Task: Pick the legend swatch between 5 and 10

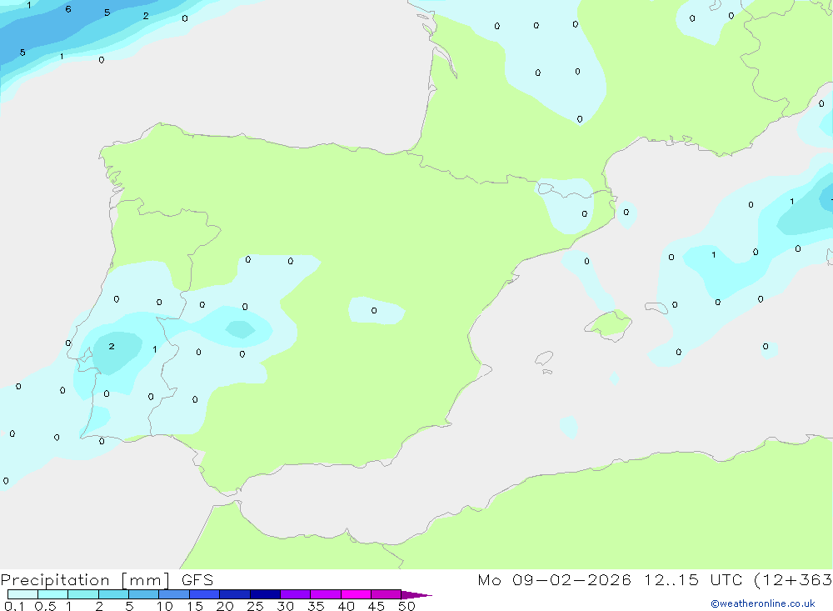Action: pyautogui.click(x=144, y=594)
